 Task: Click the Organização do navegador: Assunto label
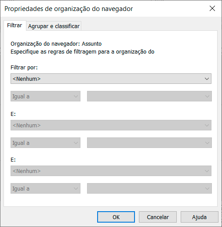tap(56, 44)
